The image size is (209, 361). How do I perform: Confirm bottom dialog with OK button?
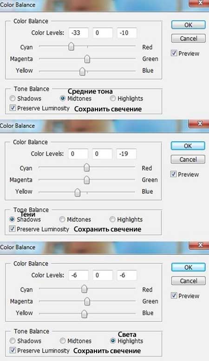(x=188, y=267)
